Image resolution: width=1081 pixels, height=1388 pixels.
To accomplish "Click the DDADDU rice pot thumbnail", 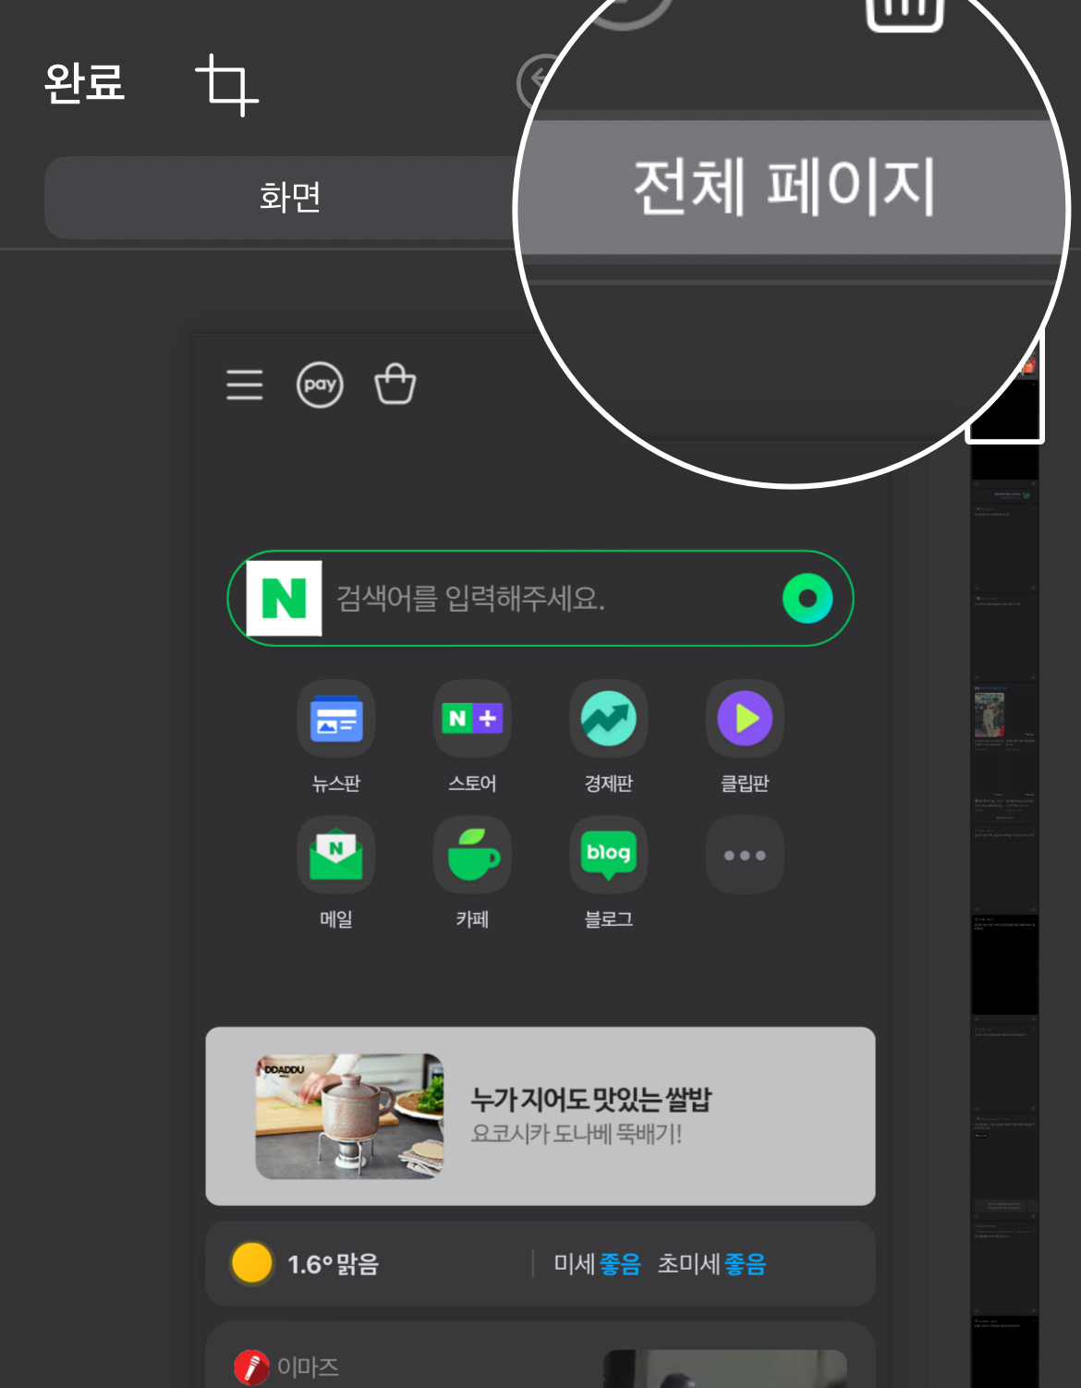I will coord(349,1116).
